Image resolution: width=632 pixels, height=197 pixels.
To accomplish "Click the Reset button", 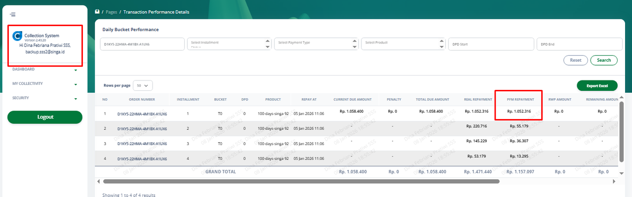I will pyautogui.click(x=576, y=60).
